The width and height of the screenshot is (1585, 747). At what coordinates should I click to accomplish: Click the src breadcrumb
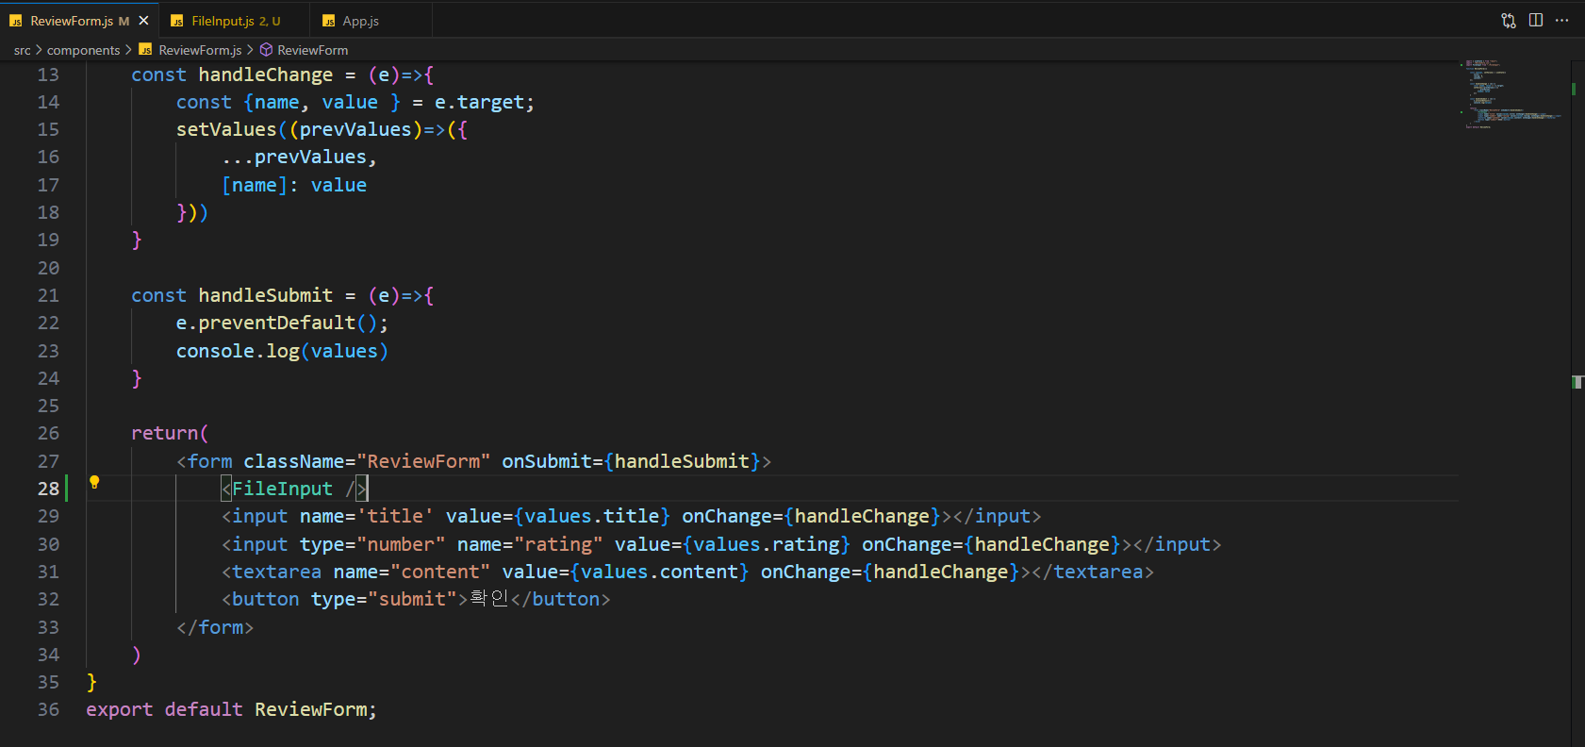[22, 50]
